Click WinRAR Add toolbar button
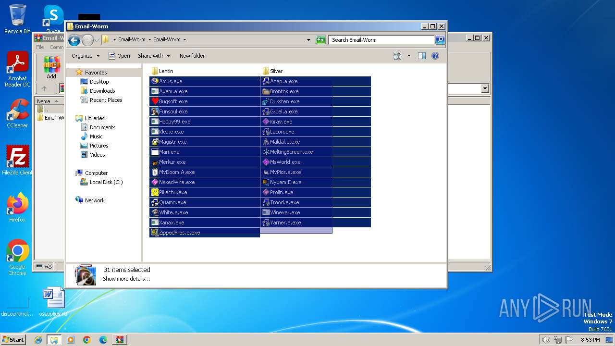Viewport: 615px width, 346px height. coord(51,67)
